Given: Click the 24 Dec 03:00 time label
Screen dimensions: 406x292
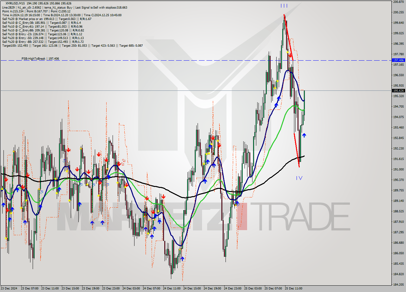Looking at the screenshot, I should [131, 289].
